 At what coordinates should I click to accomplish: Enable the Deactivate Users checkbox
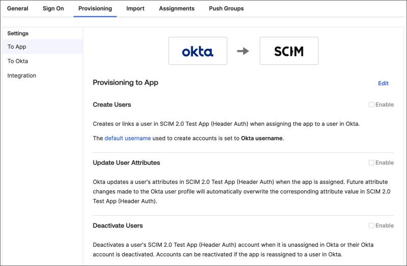tap(371, 225)
